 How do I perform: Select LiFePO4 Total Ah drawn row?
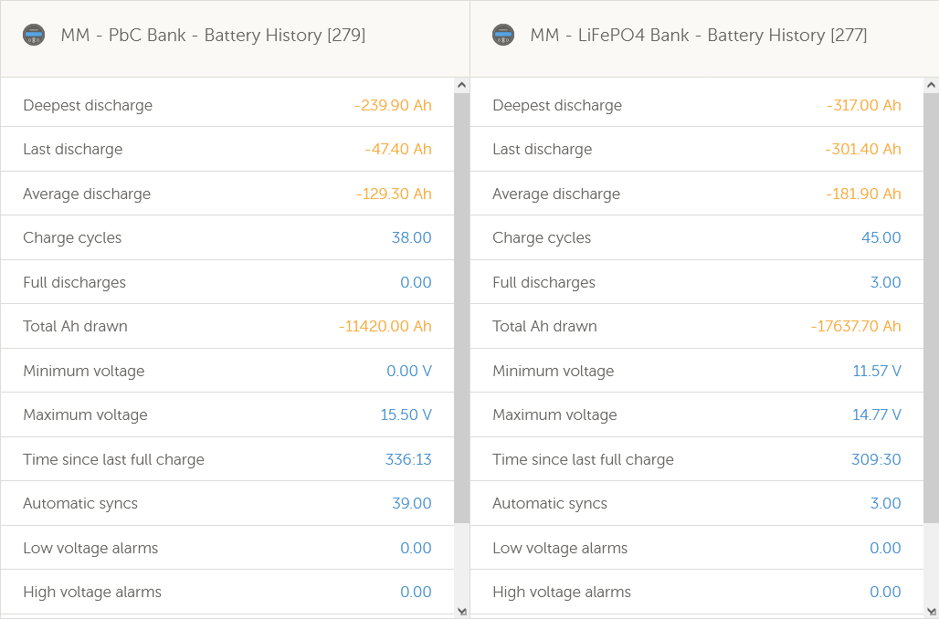[696, 327]
